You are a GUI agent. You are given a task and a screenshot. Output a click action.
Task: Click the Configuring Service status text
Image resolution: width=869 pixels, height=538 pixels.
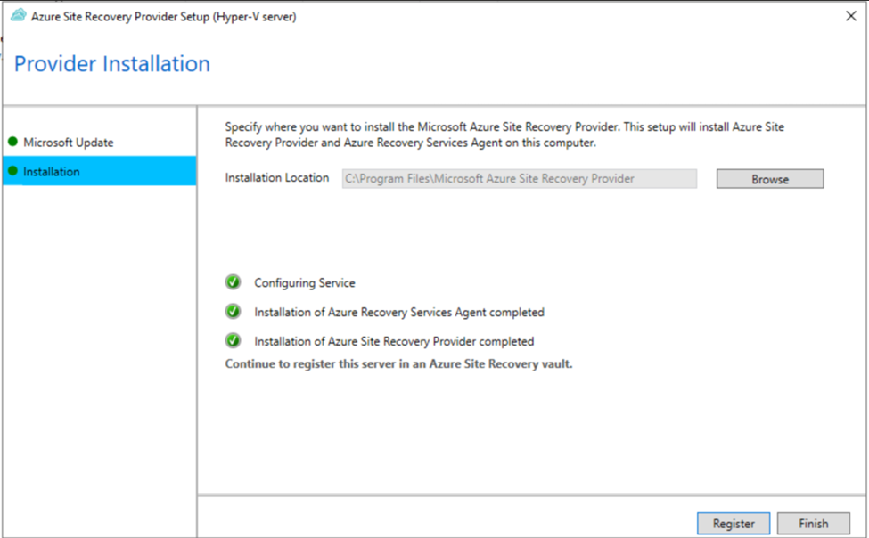click(304, 282)
